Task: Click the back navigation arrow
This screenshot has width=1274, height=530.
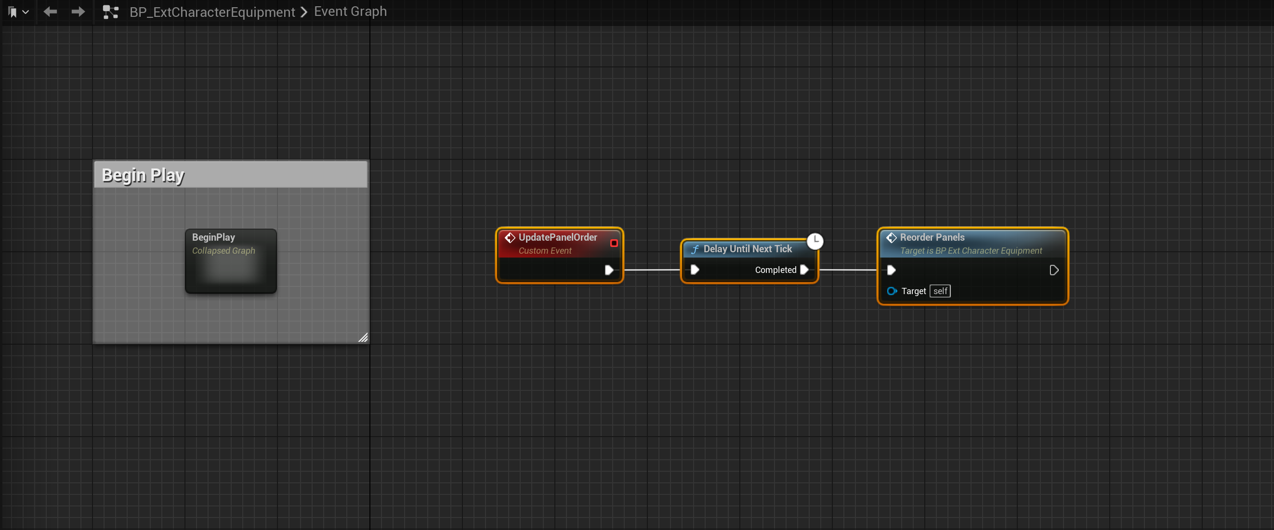Action: [x=50, y=12]
